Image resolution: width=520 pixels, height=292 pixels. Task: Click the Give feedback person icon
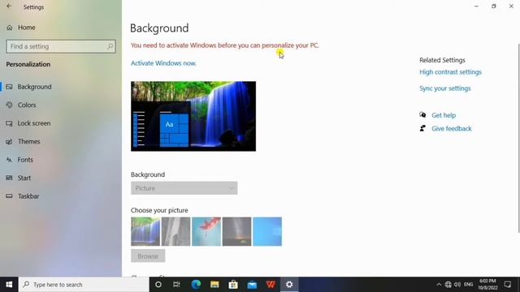(x=422, y=128)
